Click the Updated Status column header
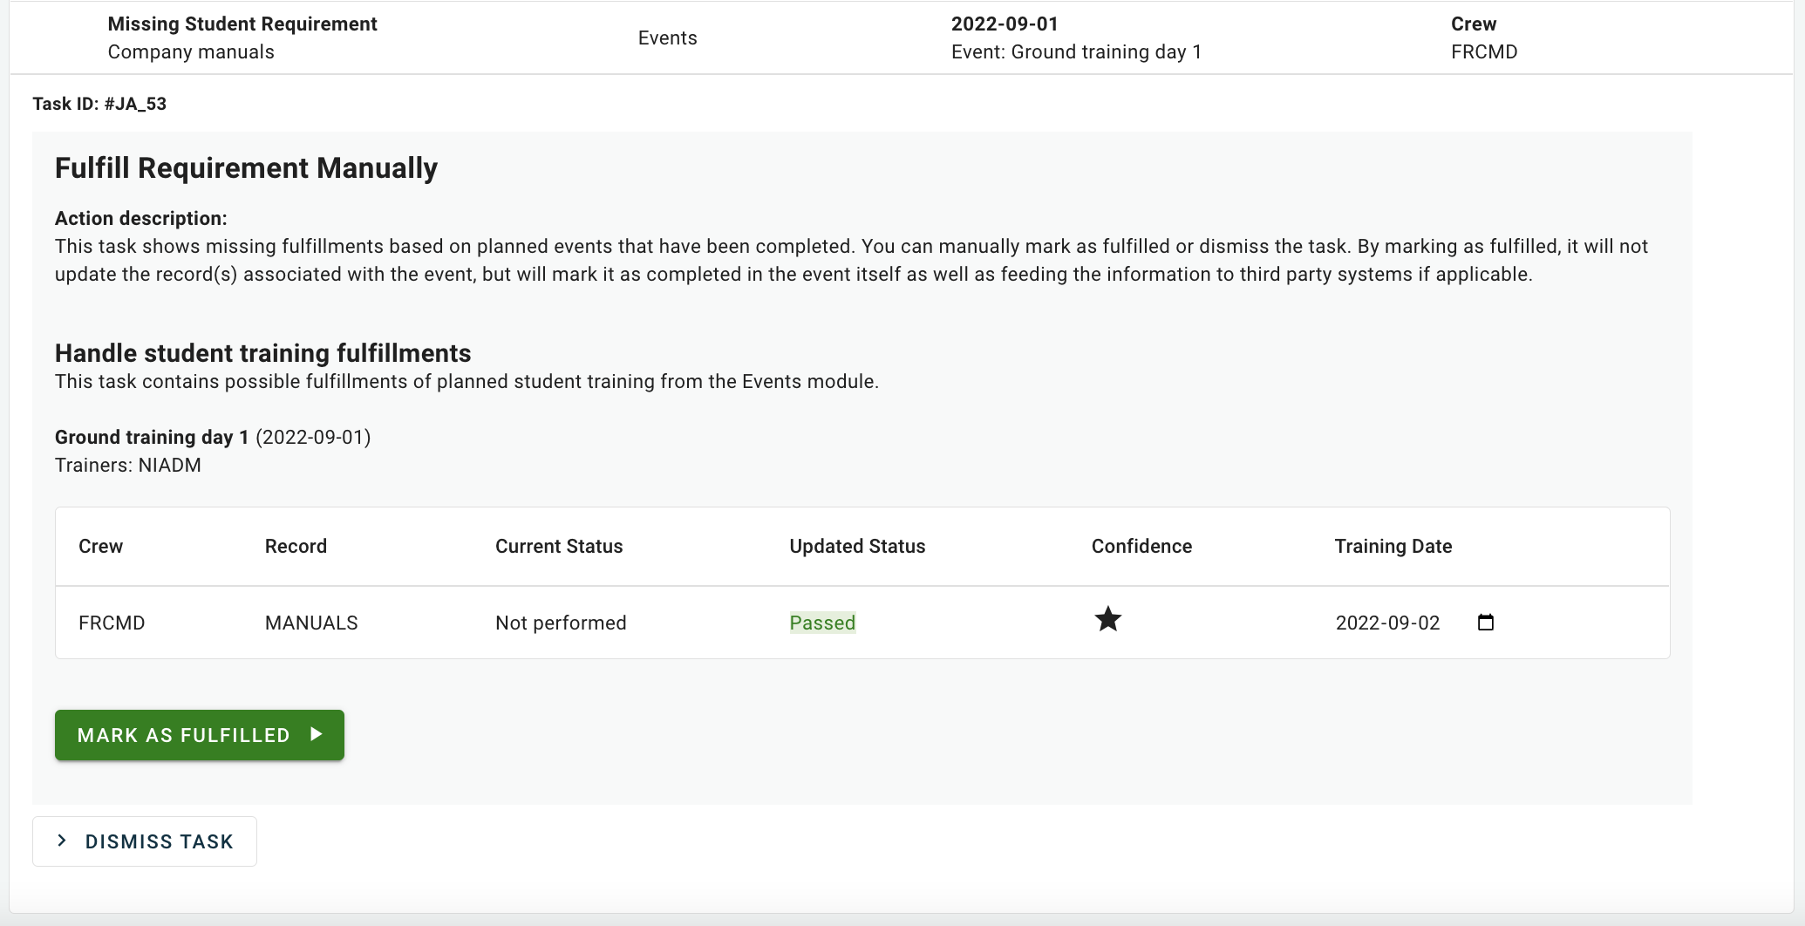The width and height of the screenshot is (1805, 926). 857,546
